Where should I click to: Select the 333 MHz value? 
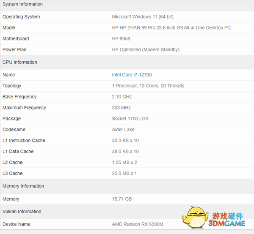pyautogui.click(x=121, y=108)
